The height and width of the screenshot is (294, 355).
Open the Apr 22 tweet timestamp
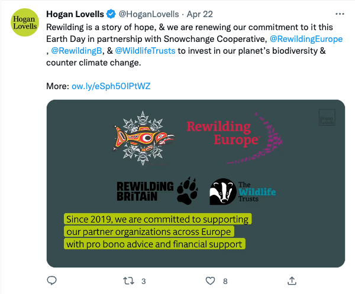coord(200,14)
